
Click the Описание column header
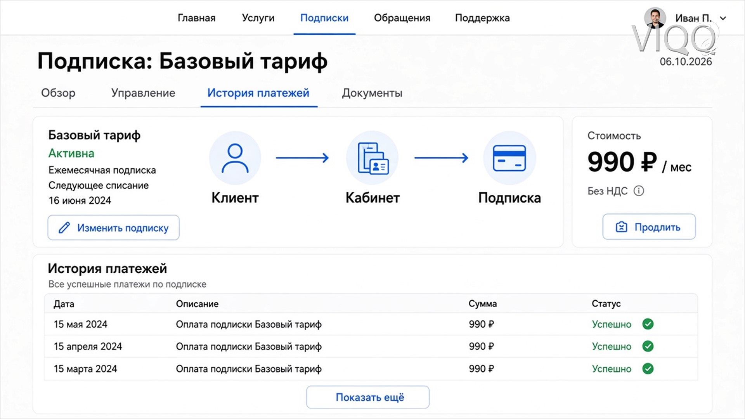coord(197,304)
